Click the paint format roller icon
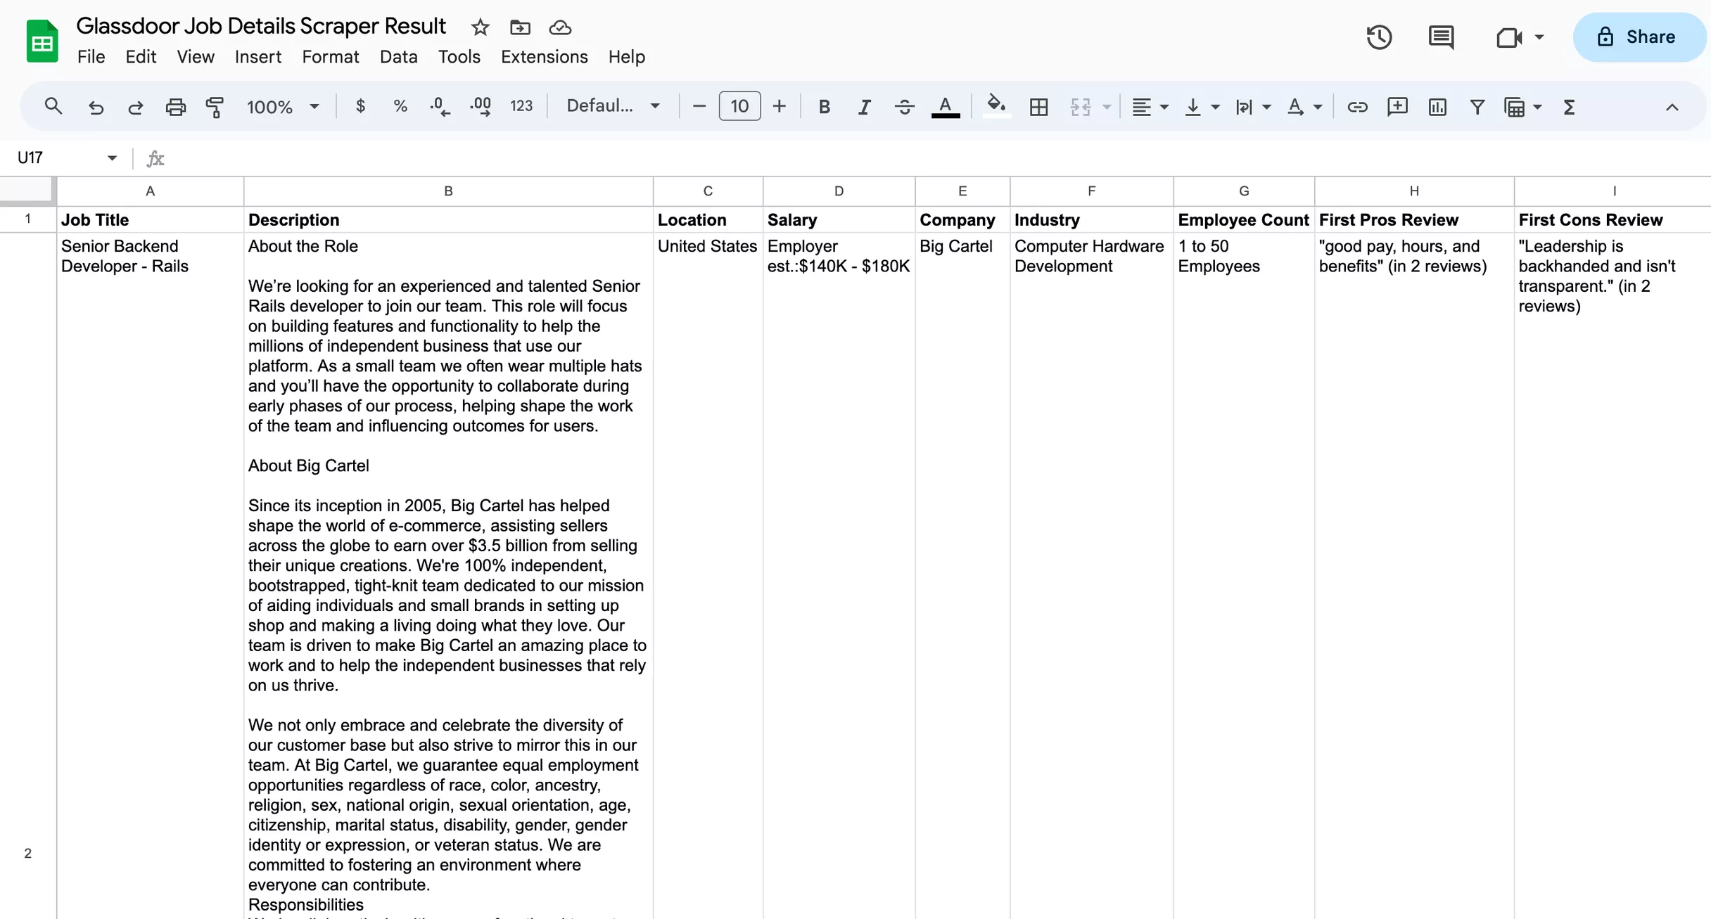1711x919 pixels. click(215, 107)
